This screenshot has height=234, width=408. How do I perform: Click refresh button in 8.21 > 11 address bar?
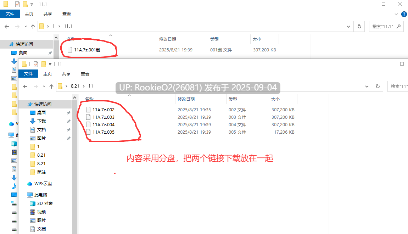pos(378,86)
